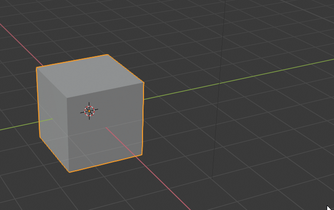
Task: Click the top face of the cube
Action: (90, 76)
